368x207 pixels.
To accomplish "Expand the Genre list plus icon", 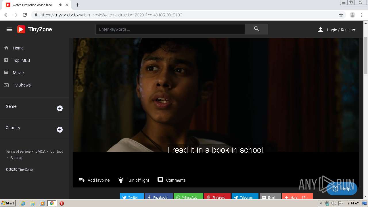I will click(x=60, y=108).
